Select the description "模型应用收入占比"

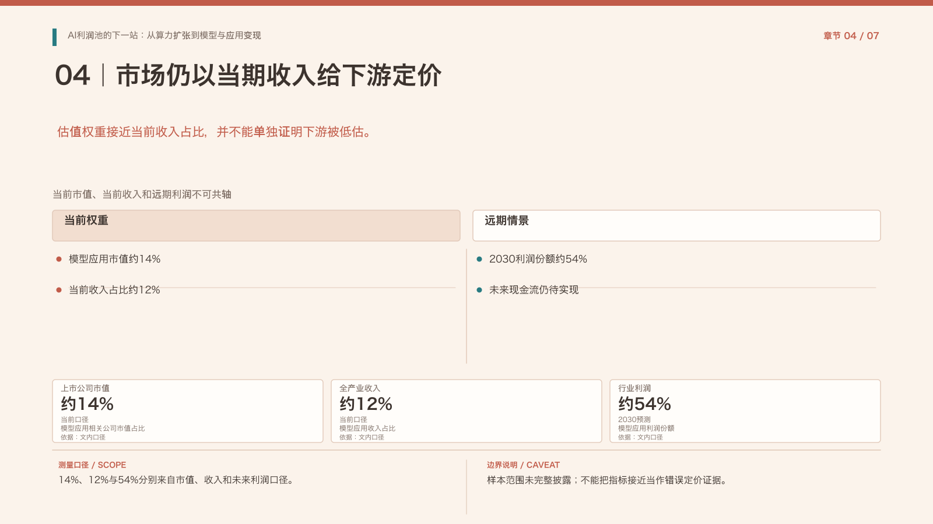click(x=367, y=428)
